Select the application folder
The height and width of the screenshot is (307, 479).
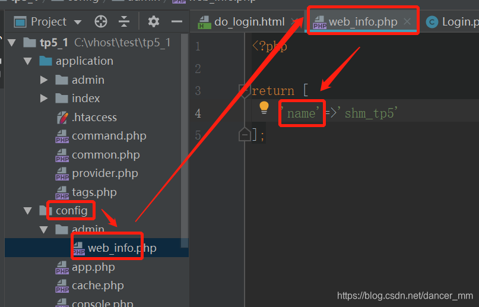[84, 61]
